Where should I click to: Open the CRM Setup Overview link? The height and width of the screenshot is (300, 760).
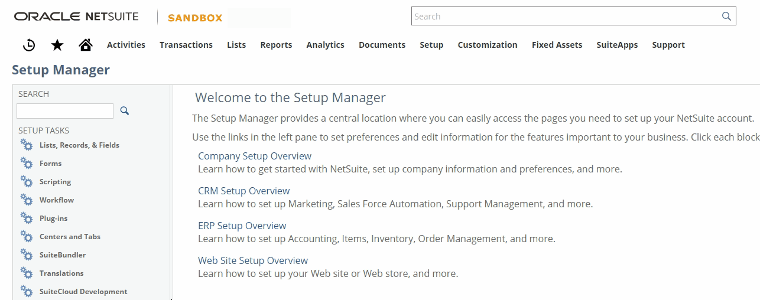(x=244, y=191)
